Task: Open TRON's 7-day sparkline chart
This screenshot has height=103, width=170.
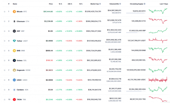Action: (x=158, y=99)
